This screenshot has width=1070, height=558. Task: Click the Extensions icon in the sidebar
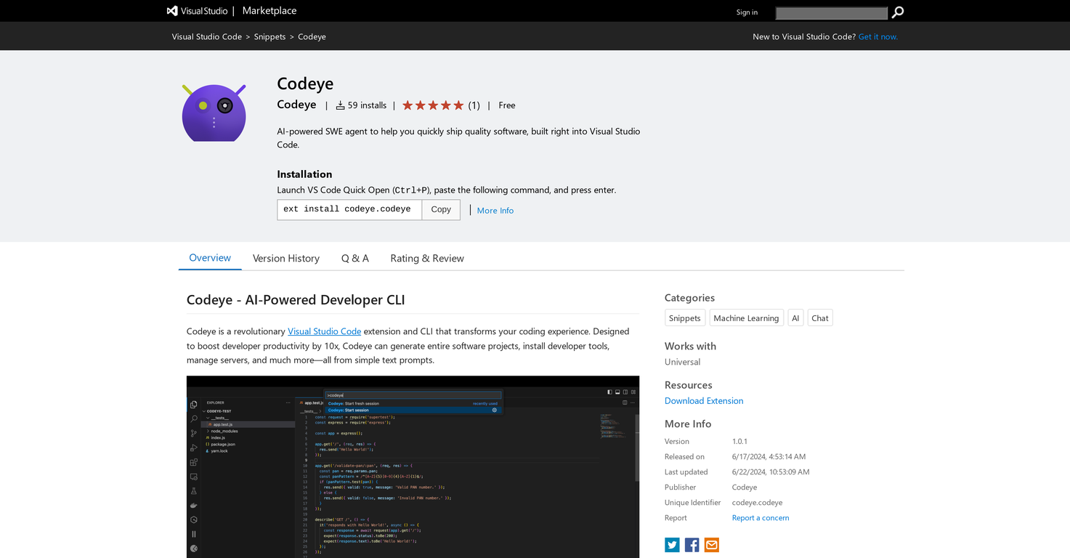193,462
